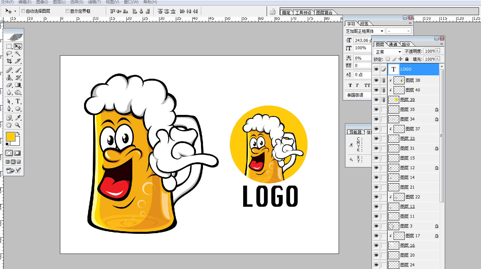Select the History Brush tool
Viewport: 481px width, 269px height.
pos(18,78)
